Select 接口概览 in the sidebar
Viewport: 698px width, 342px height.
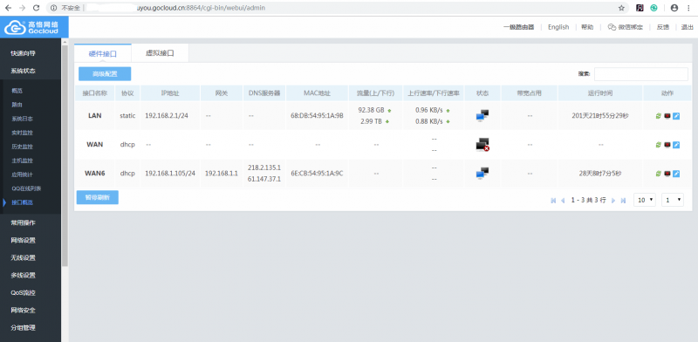[23, 202]
